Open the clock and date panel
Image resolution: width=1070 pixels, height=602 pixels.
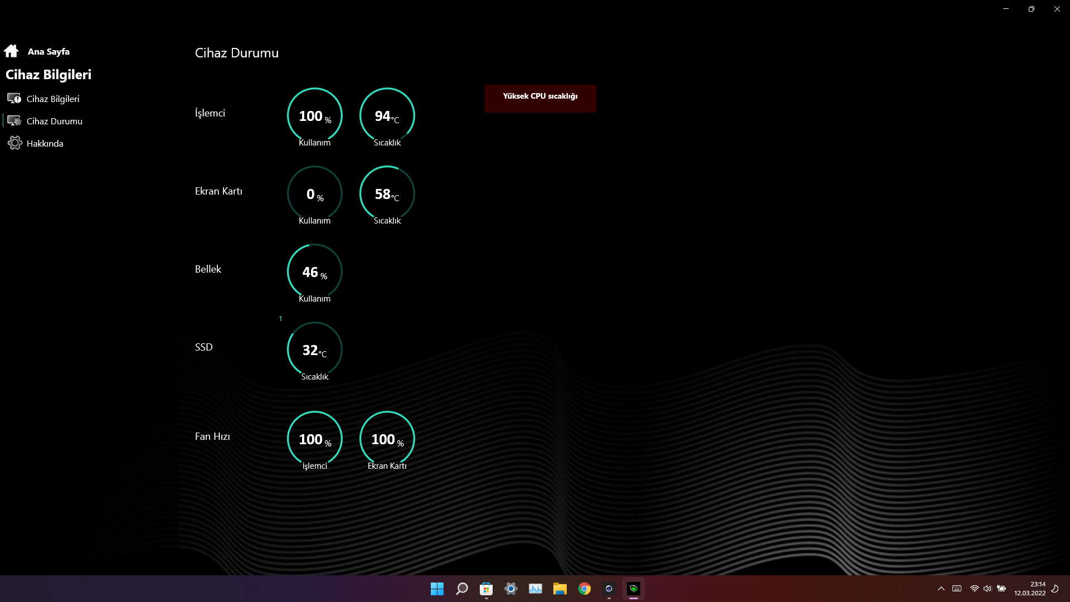click(x=1030, y=589)
